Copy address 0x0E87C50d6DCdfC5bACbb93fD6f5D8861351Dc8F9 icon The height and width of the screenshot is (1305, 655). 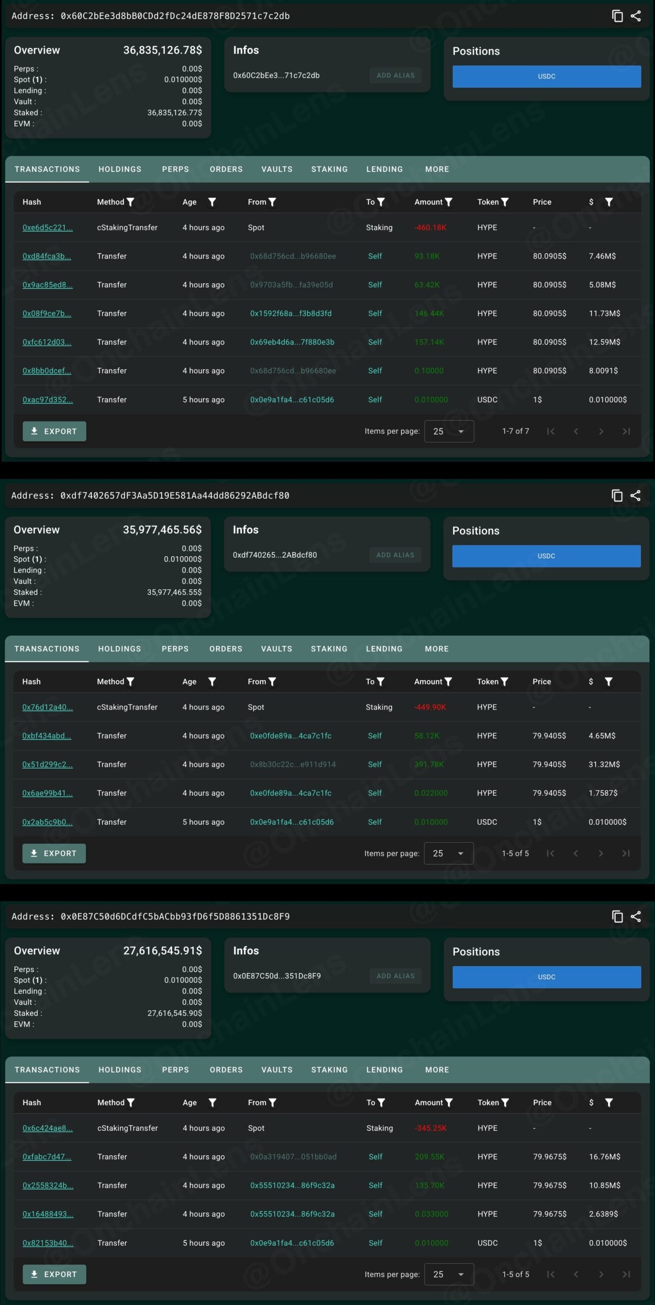tap(617, 917)
